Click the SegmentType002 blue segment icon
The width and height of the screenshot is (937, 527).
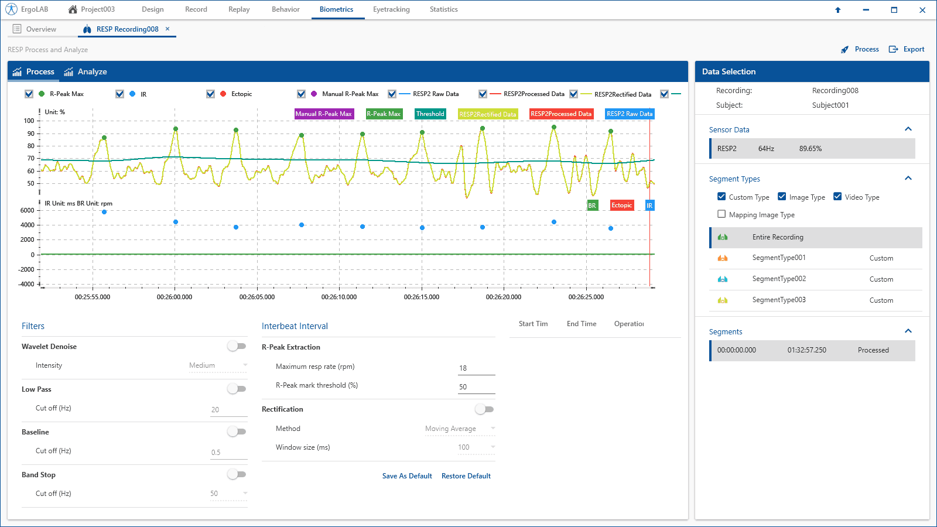point(723,279)
